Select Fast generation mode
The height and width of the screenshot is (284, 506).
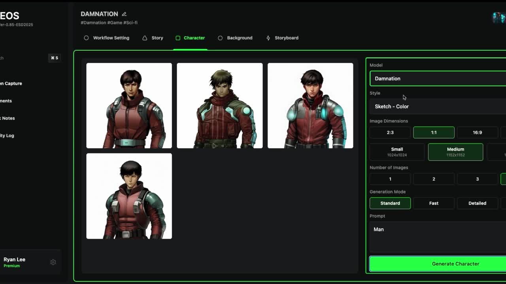point(434,203)
